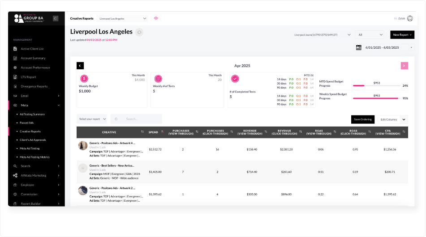Open Meta Ad Testing submenu item
This screenshot has width=426, height=237.
tap(30, 148)
